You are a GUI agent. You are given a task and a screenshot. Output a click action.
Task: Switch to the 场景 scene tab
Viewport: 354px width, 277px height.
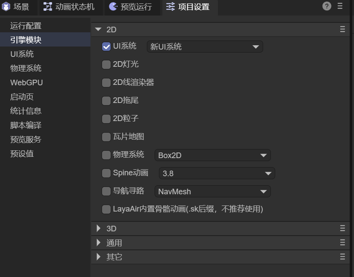point(16,7)
